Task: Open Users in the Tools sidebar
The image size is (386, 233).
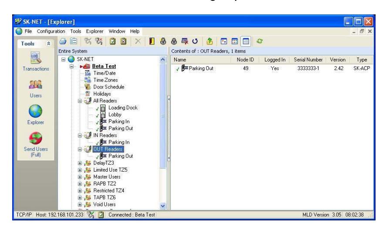Action: point(36,89)
